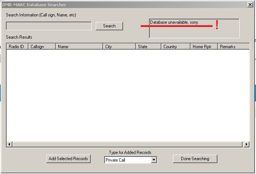
Task: Focus the Search Information input field
Action: click(49, 26)
